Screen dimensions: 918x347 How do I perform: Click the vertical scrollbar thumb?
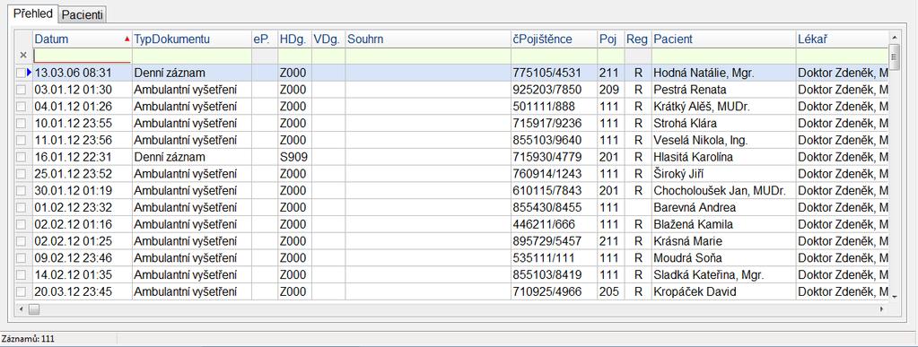[x=894, y=56]
